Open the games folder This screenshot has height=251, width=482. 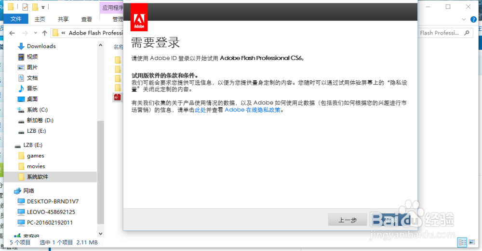[35, 156]
